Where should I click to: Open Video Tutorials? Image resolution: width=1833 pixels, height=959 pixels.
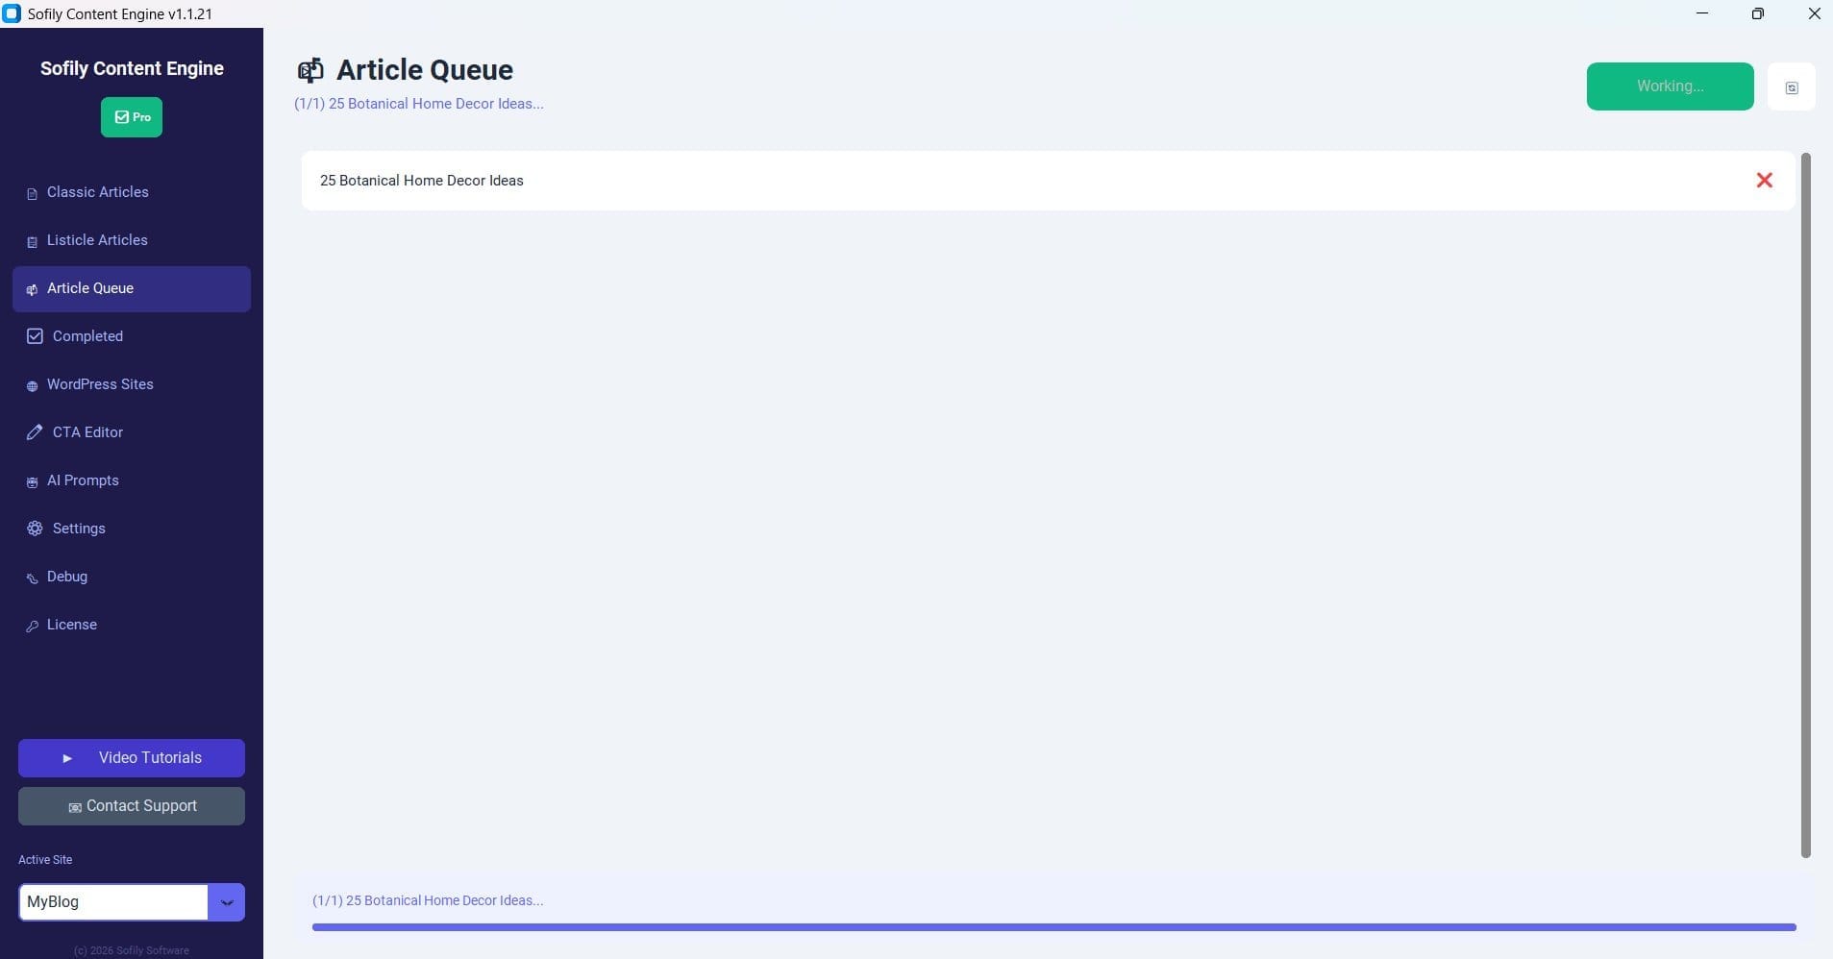[132, 758]
